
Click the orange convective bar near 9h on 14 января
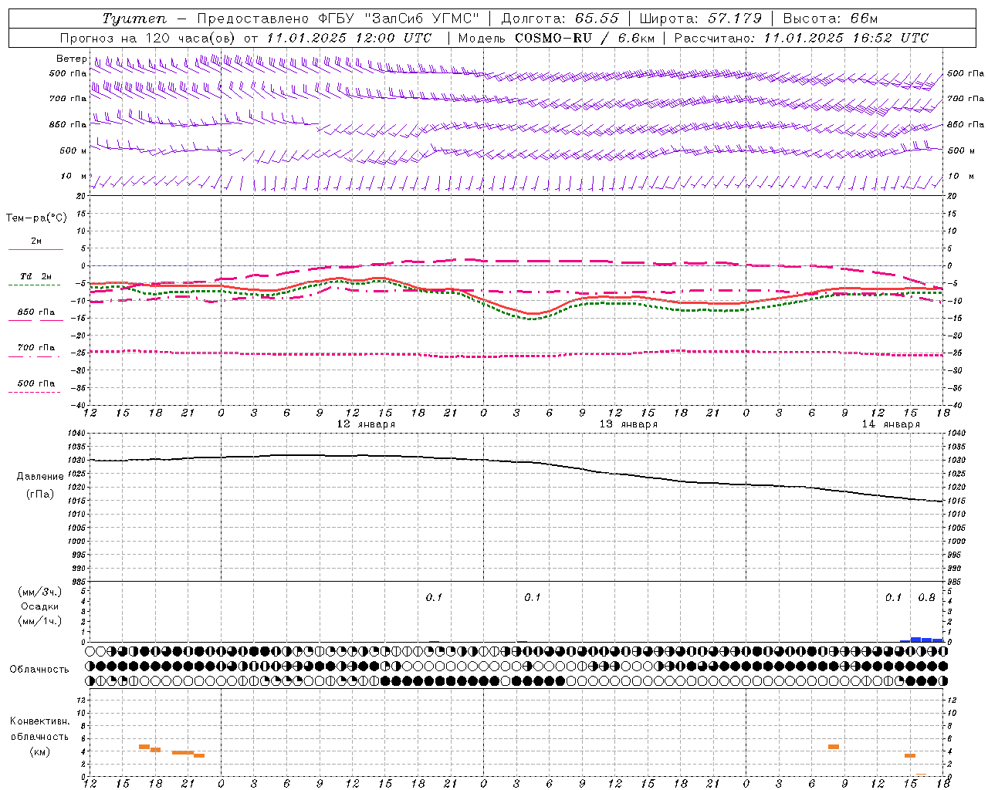834,747
